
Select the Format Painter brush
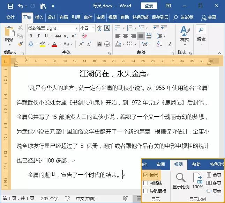[20, 44]
